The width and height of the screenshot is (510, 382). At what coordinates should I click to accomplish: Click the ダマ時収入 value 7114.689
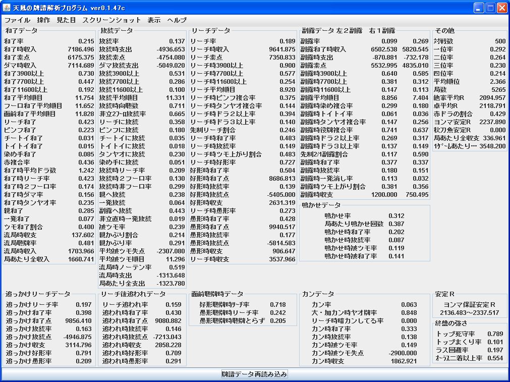pyautogui.click(x=81, y=66)
